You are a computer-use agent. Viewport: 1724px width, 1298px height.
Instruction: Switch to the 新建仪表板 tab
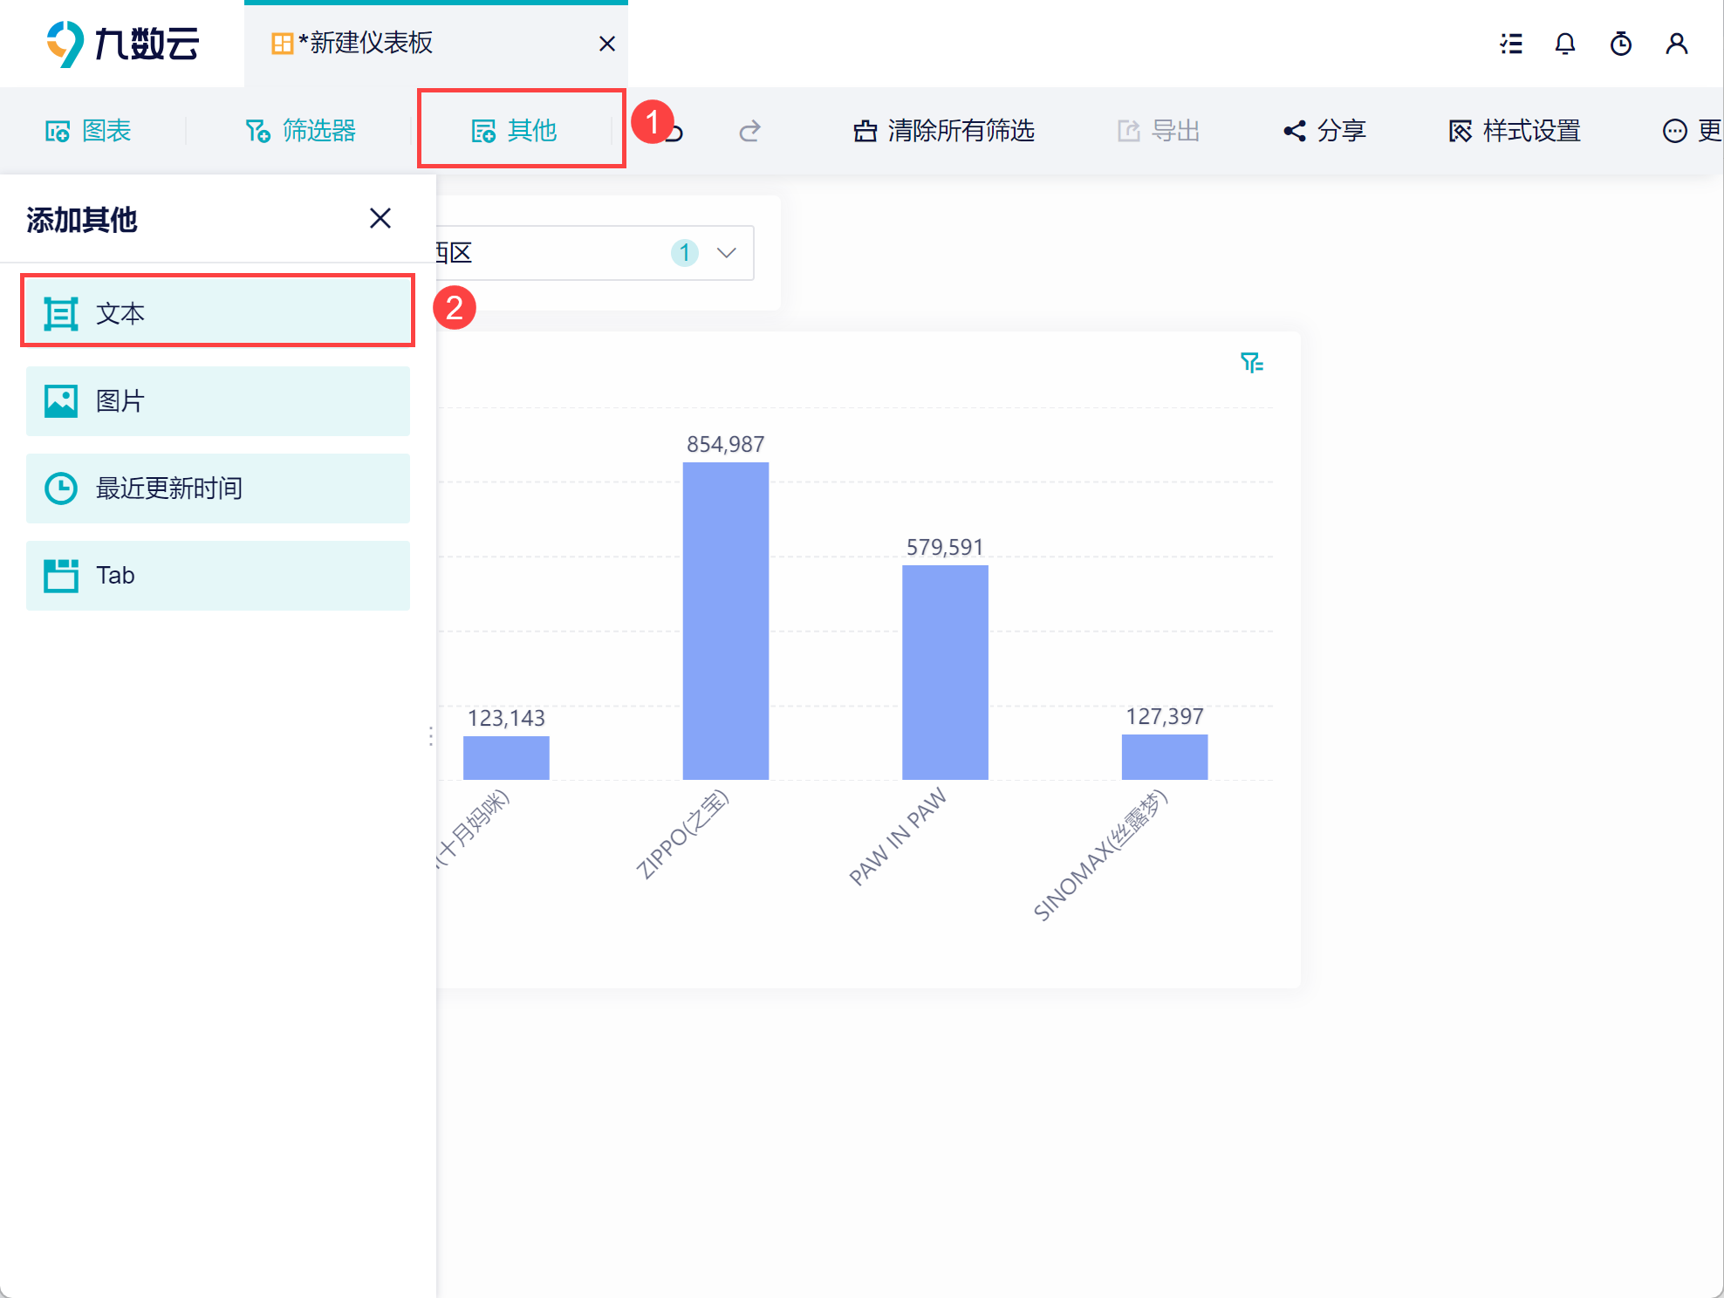pyautogui.click(x=436, y=44)
